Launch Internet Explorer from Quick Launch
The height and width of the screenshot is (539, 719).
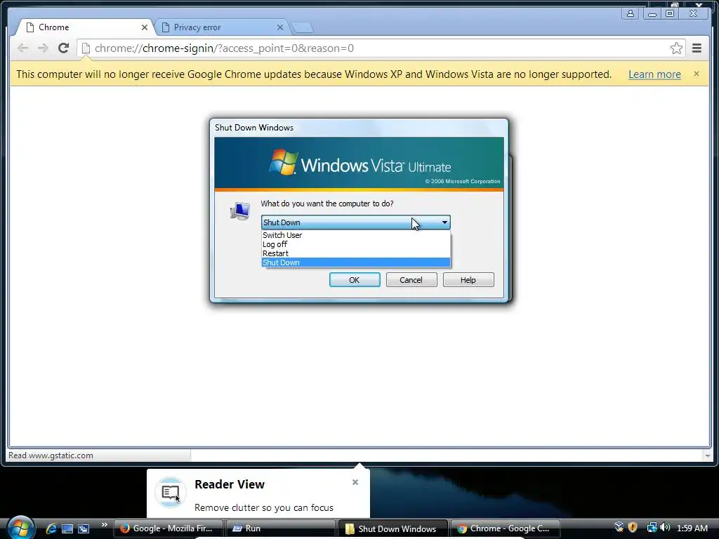(x=51, y=528)
